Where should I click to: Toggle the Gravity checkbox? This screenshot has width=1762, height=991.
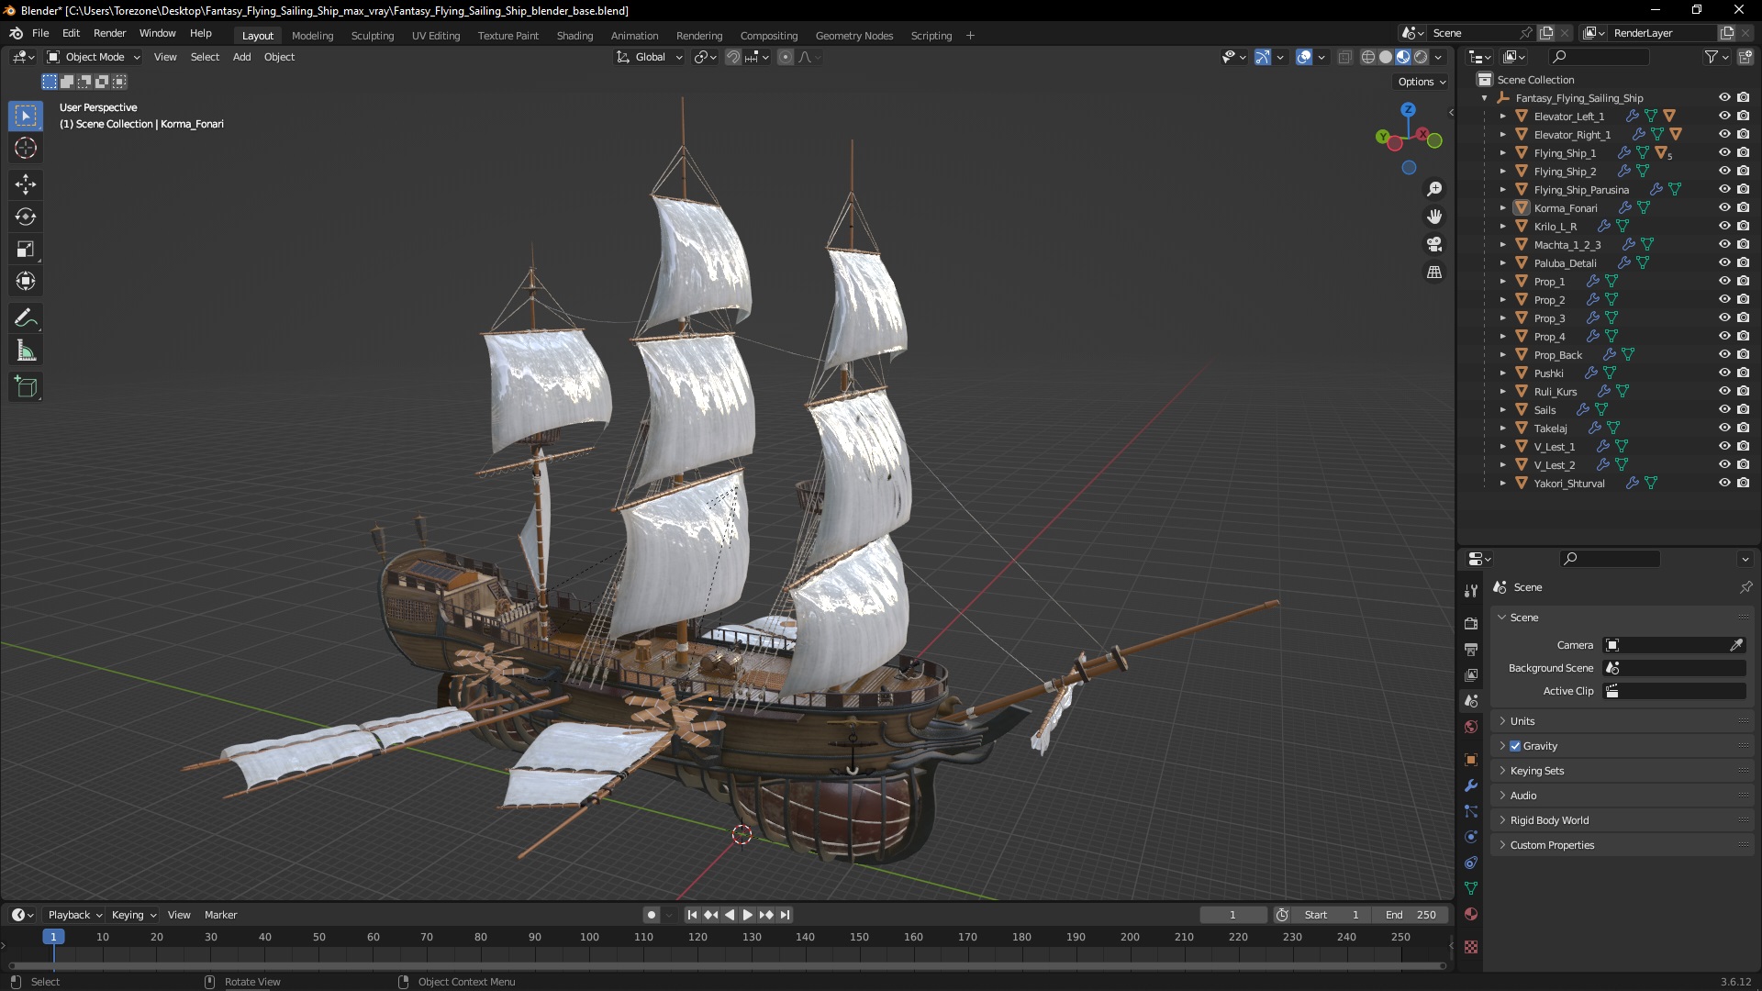1515,746
